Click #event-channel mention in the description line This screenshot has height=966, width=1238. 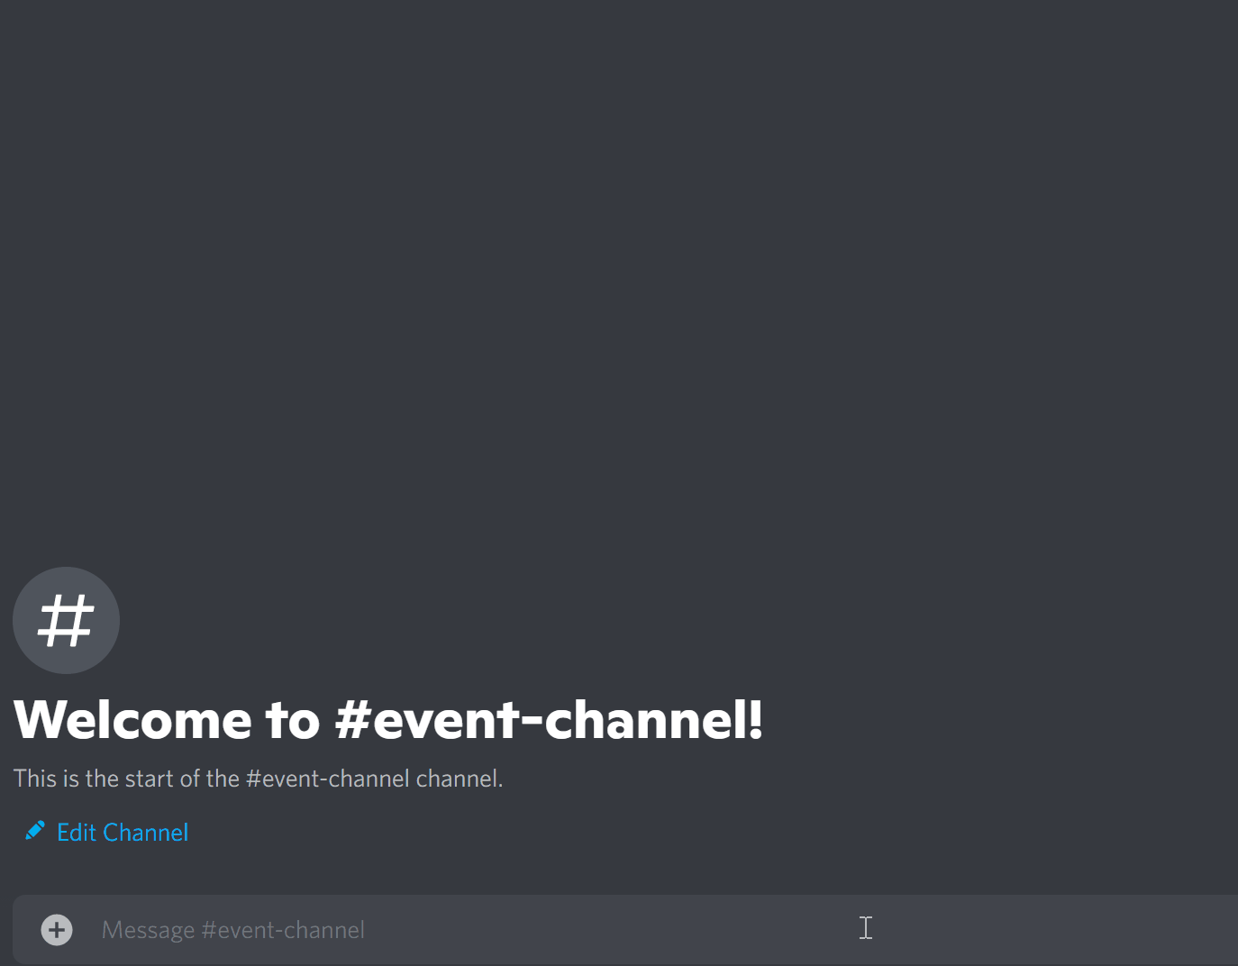pyautogui.click(x=328, y=779)
